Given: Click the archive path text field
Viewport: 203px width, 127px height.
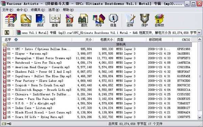Looking at the screenshot, I should [109, 33].
